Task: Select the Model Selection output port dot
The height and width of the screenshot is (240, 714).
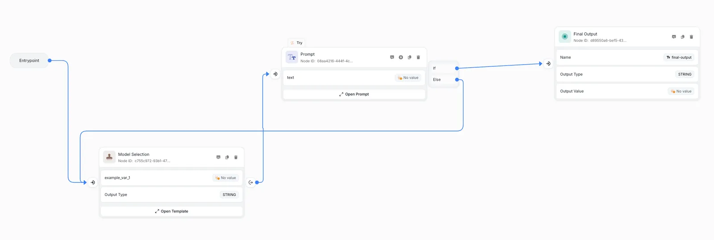Action: (x=257, y=182)
